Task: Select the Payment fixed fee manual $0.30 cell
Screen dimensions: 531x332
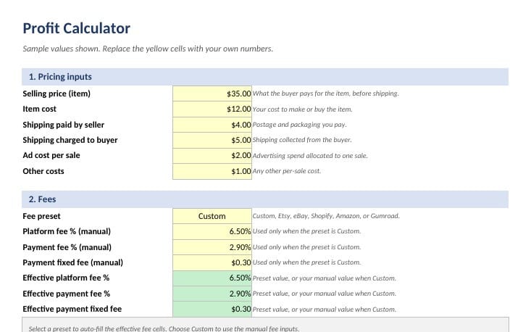Action: pos(212,262)
